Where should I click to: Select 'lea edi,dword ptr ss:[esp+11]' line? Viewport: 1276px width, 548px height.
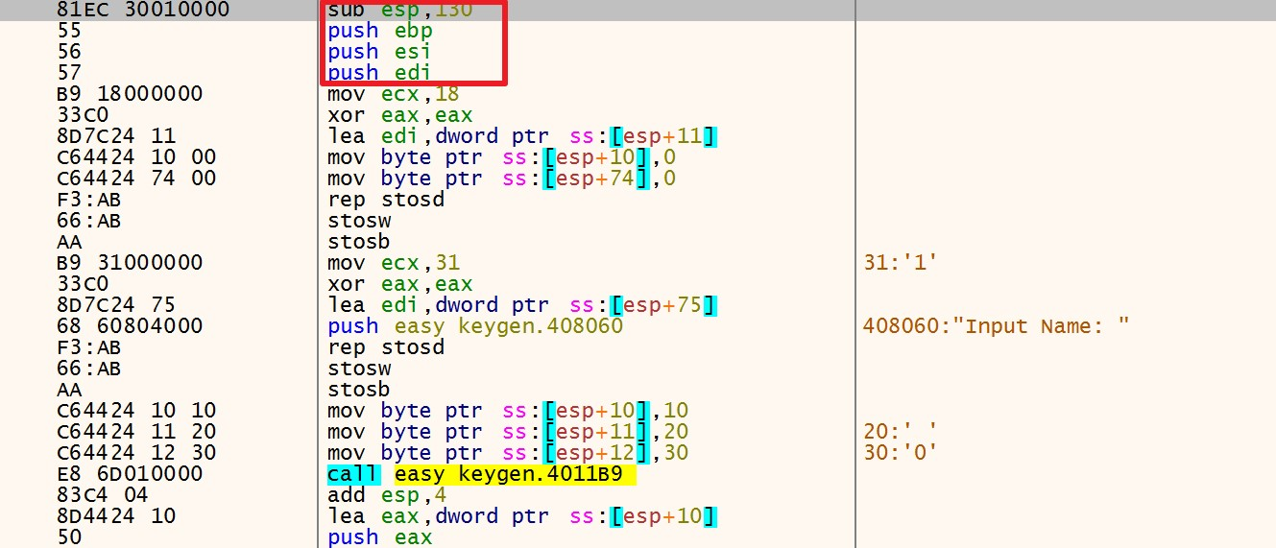click(522, 136)
